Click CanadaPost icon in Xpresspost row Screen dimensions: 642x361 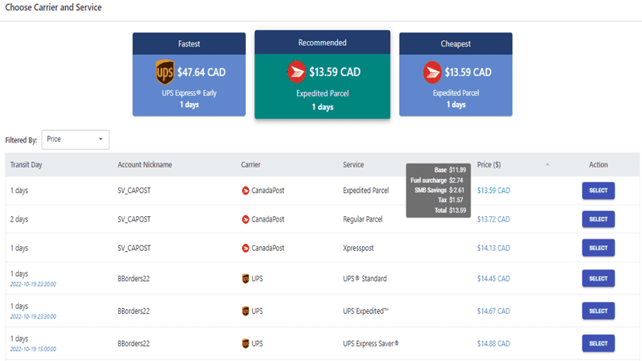(245, 248)
